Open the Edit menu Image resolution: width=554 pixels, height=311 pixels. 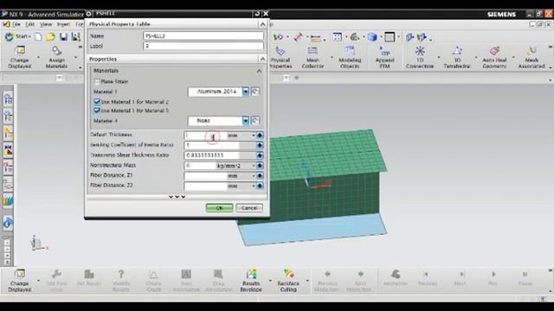point(30,24)
